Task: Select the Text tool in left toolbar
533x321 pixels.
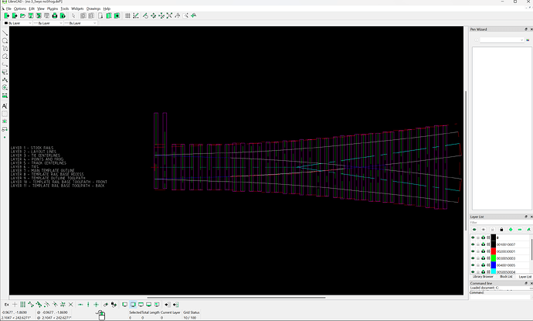Action: pos(5,105)
